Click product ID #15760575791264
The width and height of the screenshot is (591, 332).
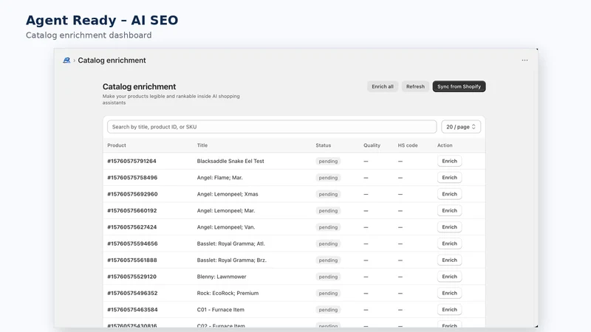pyautogui.click(x=131, y=161)
